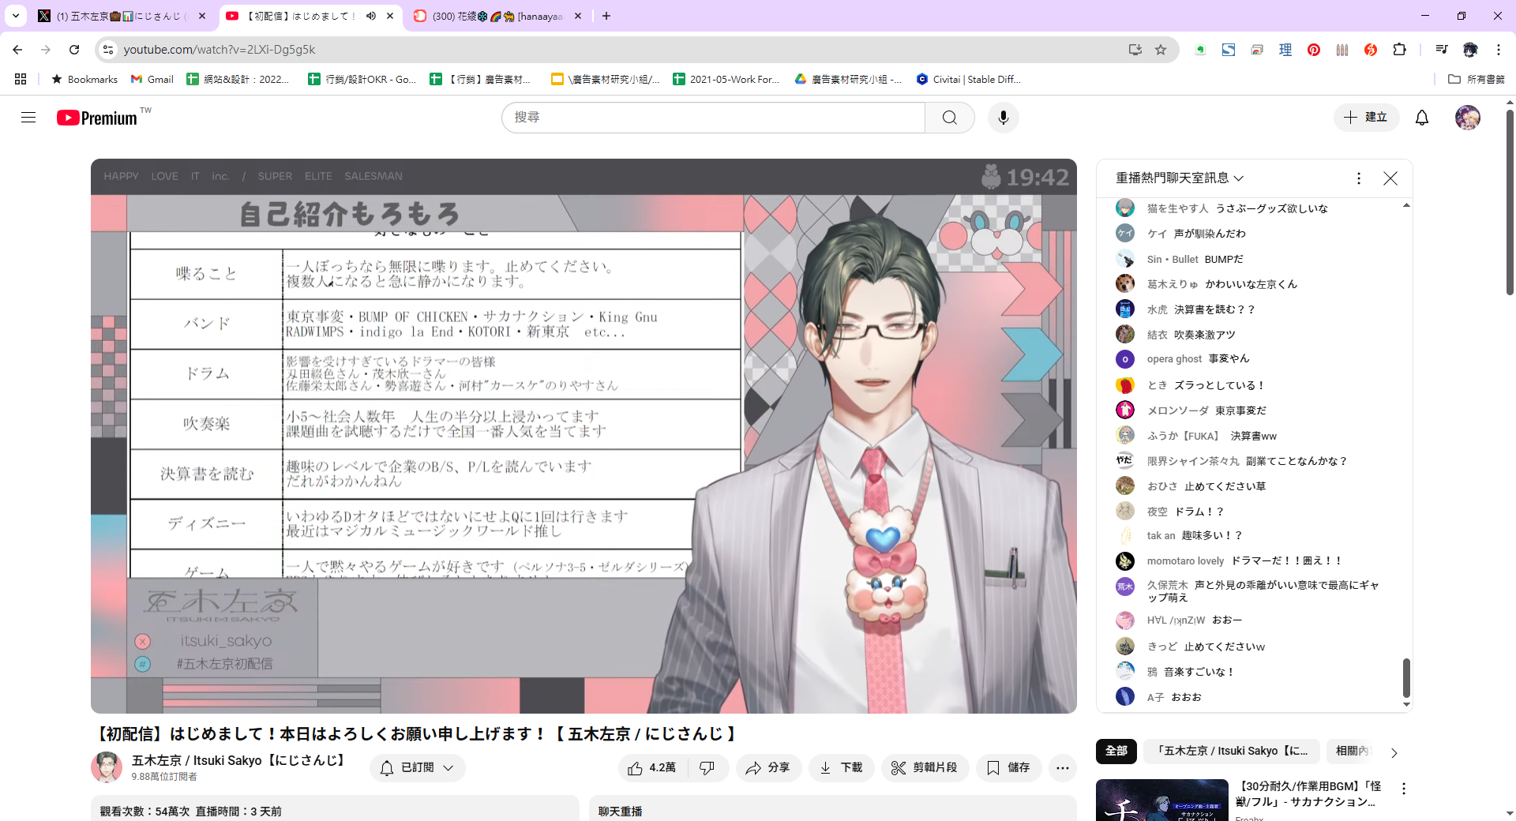Click the 建立 create button
Image resolution: width=1516 pixels, height=821 pixels.
(x=1366, y=118)
